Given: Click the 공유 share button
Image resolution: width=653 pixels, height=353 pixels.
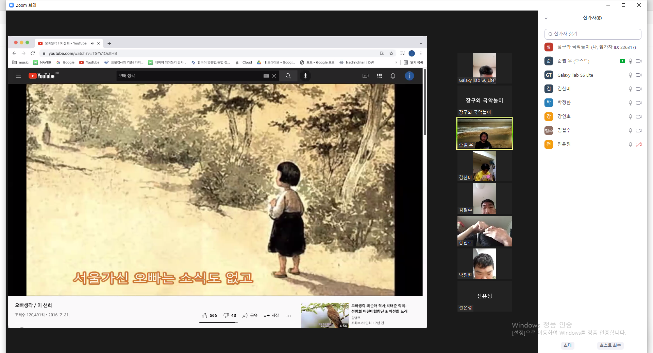Looking at the screenshot, I should click(250, 315).
